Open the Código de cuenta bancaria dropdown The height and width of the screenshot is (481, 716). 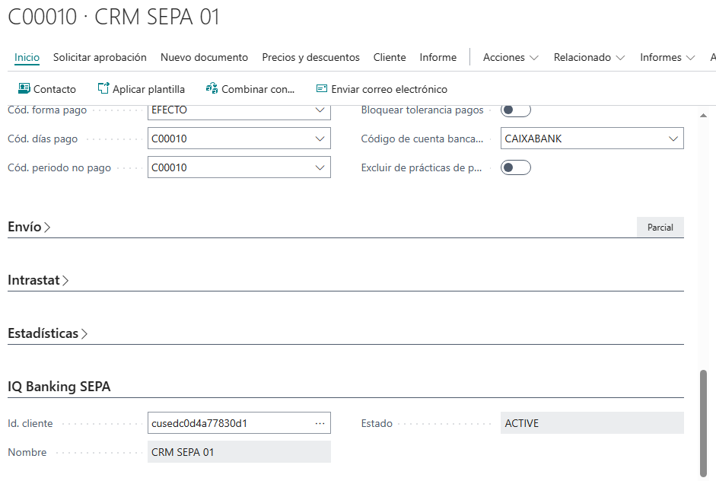(673, 139)
